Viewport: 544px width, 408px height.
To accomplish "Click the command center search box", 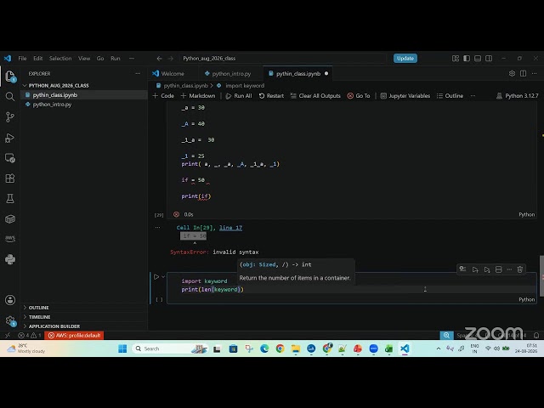I will pos(283,59).
